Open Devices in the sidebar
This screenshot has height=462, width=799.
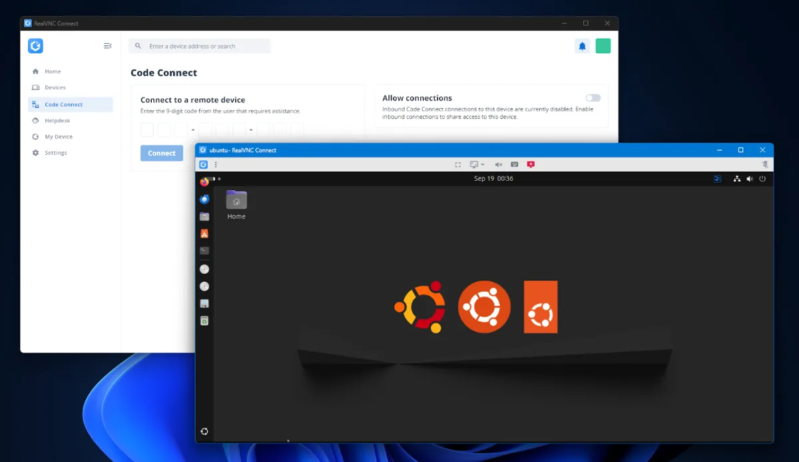[71, 88]
